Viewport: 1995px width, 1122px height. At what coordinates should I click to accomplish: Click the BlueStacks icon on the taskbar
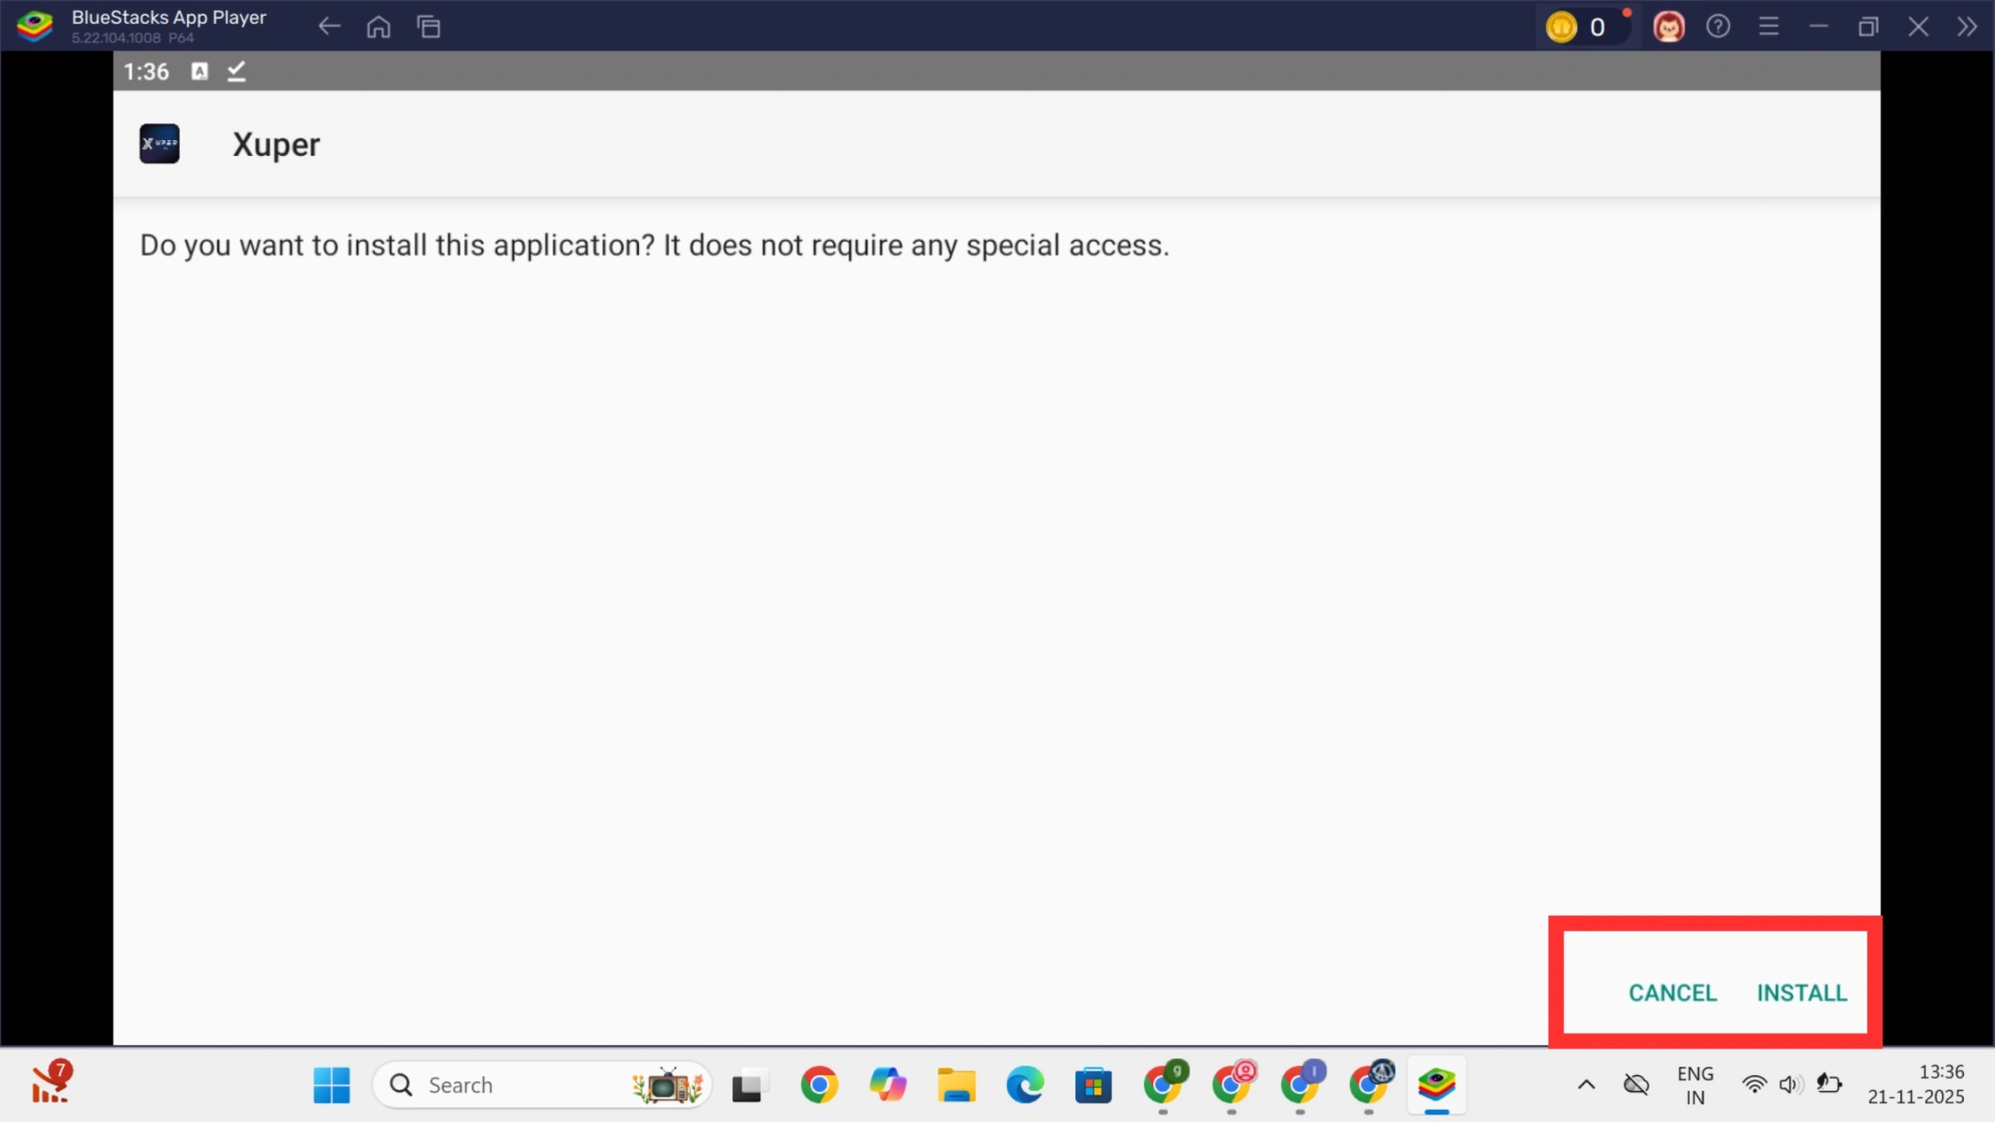(1437, 1084)
